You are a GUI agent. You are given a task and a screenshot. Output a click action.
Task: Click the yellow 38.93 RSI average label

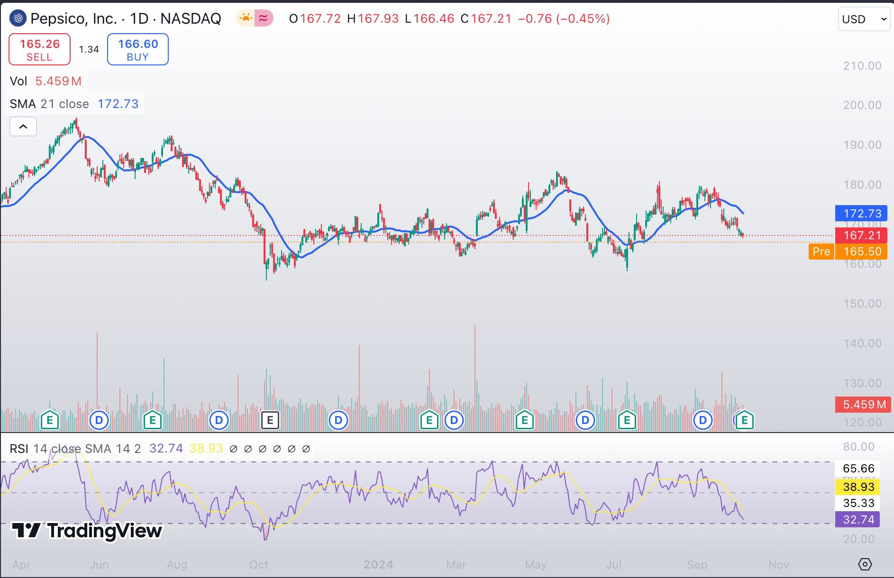tap(858, 487)
